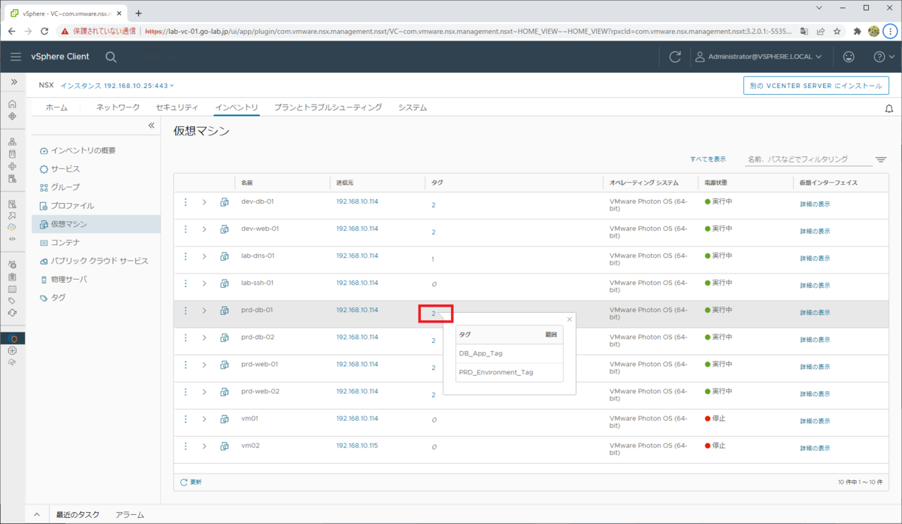Open the 最近のタスク tab
902x524 pixels.
77,515
